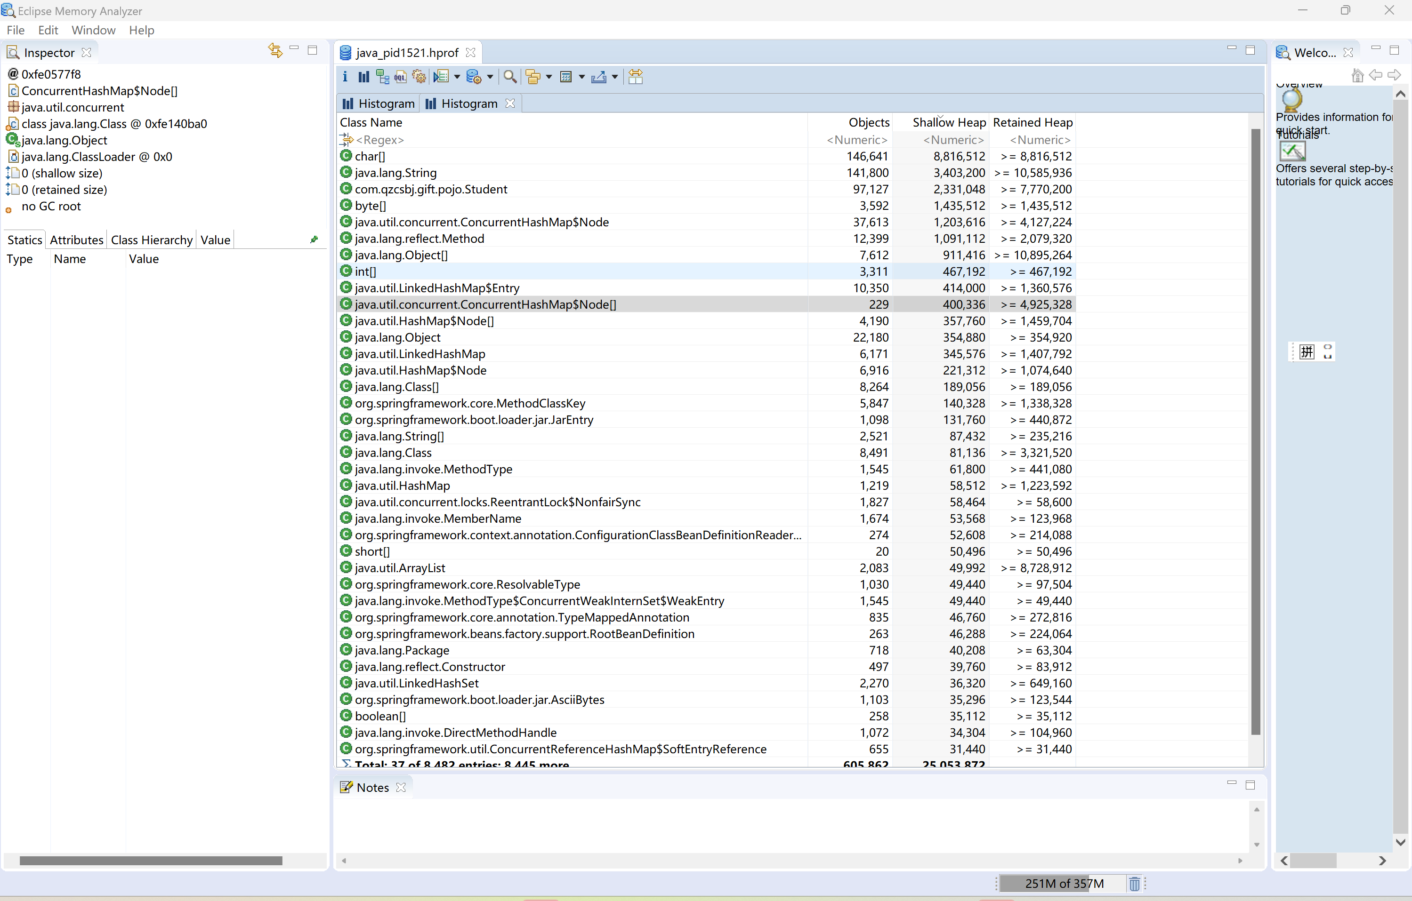Click the Class Name Regex filter field

pos(380,140)
